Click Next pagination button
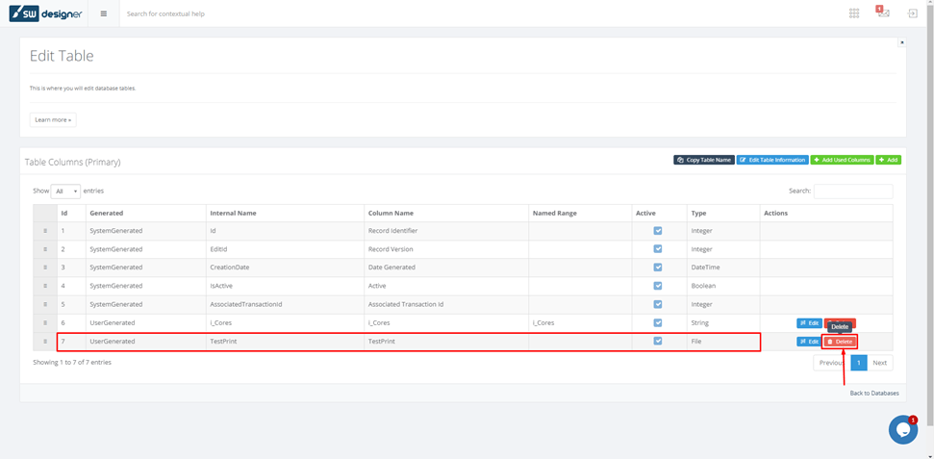Image resolution: width=934 pixels, height=459 pixels. click(x=879, y=363)
